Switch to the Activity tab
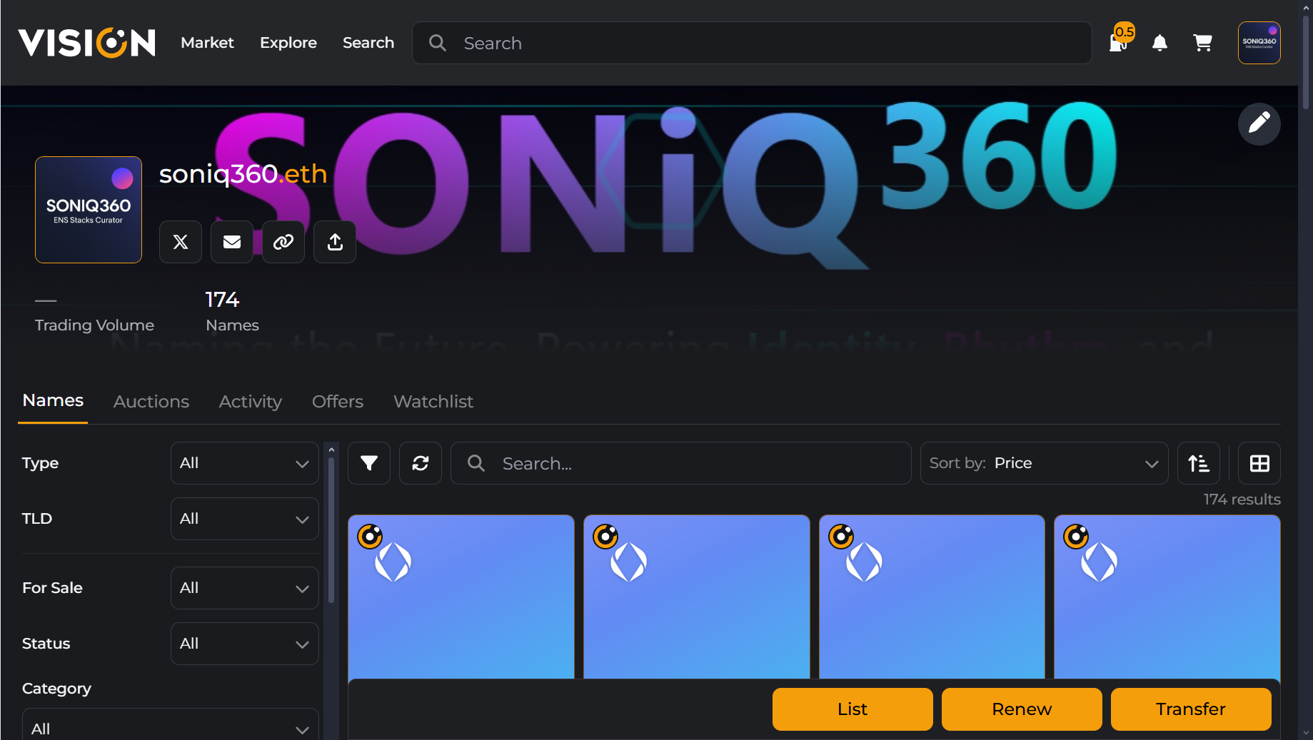 pos(251,402)
